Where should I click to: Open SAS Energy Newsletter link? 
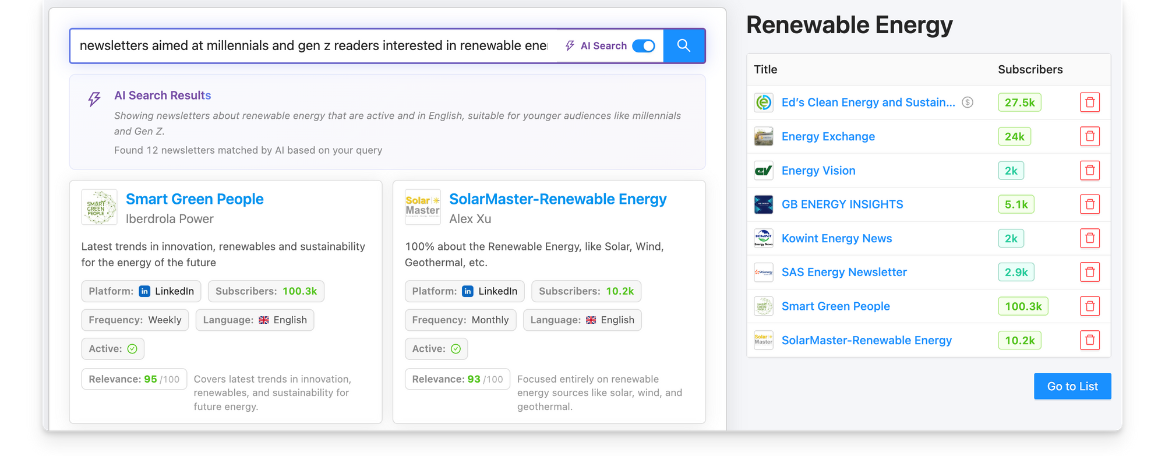click(844, 272)
